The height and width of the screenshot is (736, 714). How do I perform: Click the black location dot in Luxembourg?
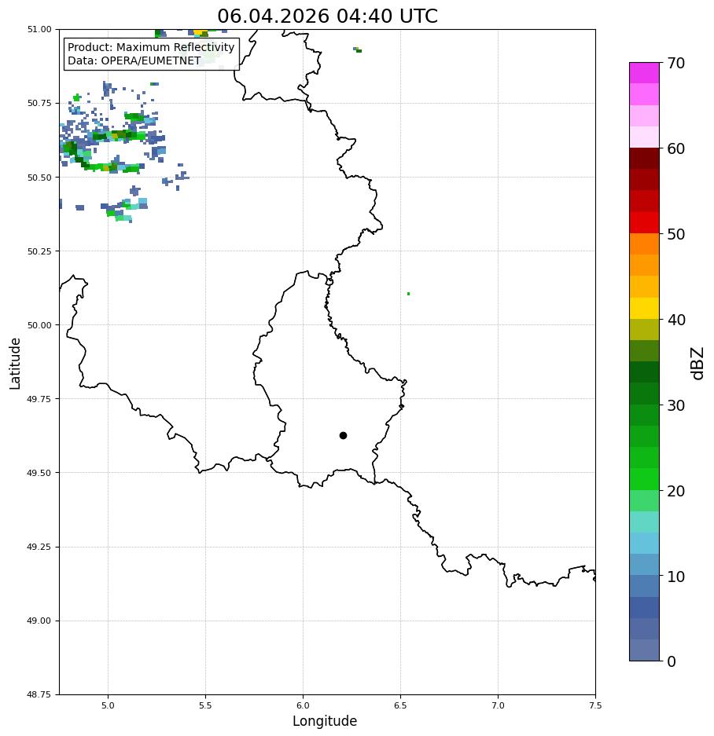point(343,436)
